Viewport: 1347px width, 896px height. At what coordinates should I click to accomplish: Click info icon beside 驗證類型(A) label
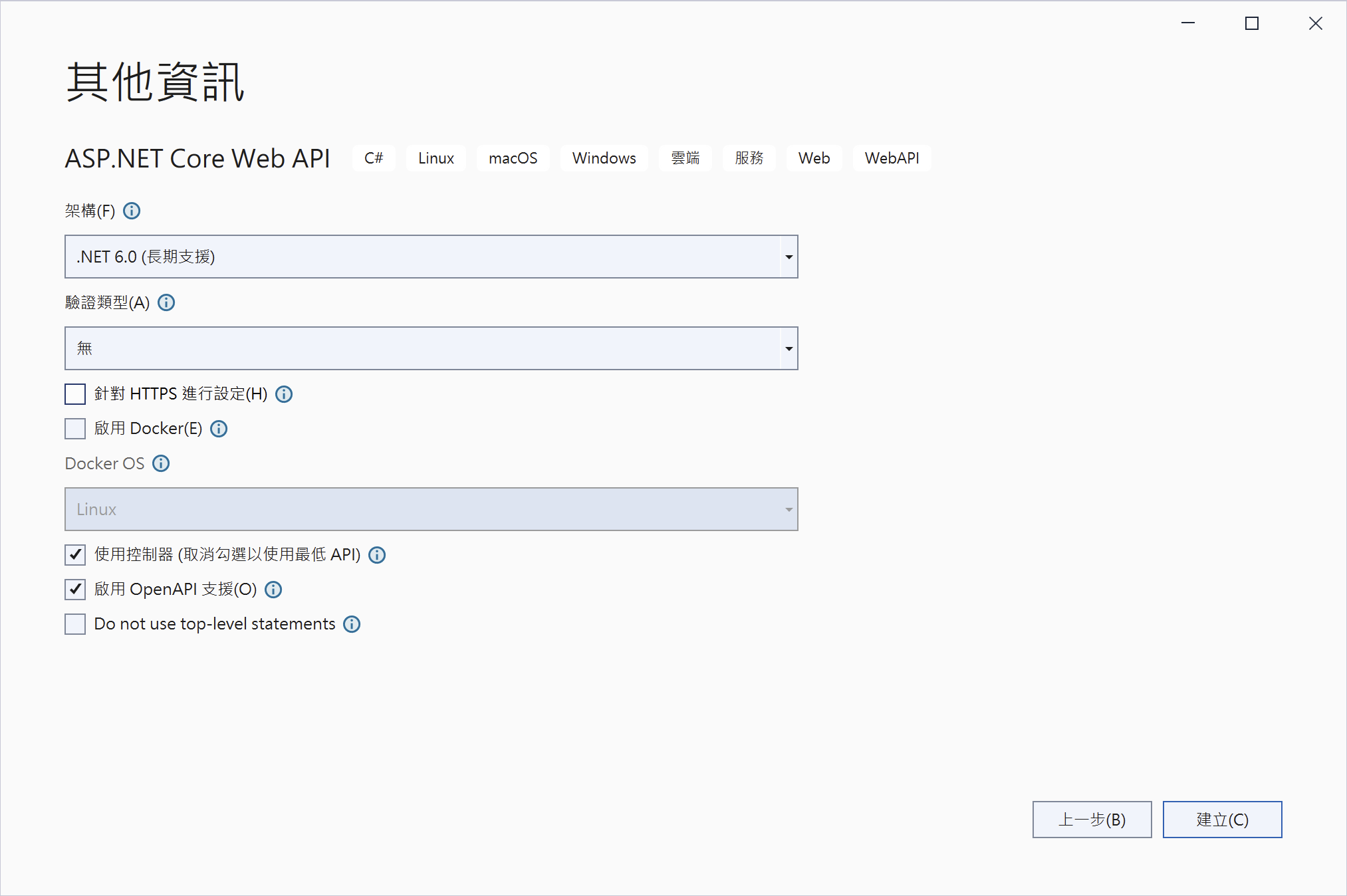tap(166, 302)
